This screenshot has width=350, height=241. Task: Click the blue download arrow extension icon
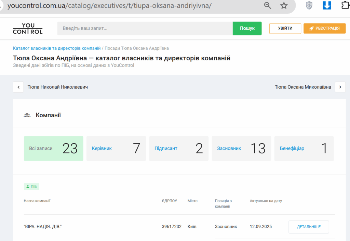[327, 5]
